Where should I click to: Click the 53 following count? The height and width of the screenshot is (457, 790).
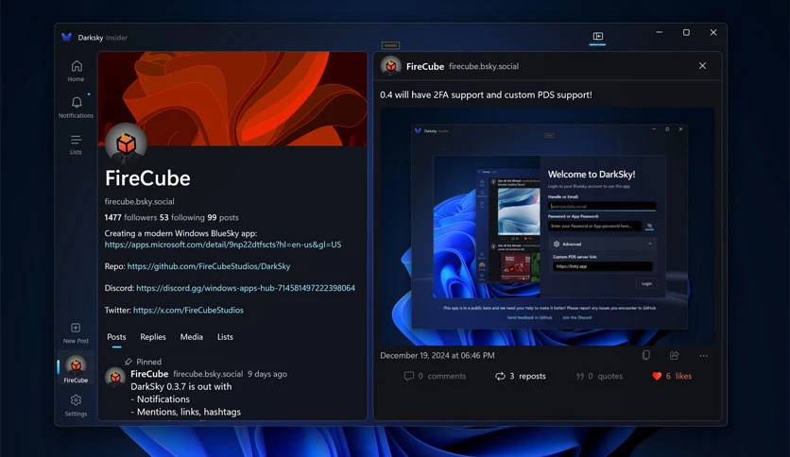click(x=181, y=217)
